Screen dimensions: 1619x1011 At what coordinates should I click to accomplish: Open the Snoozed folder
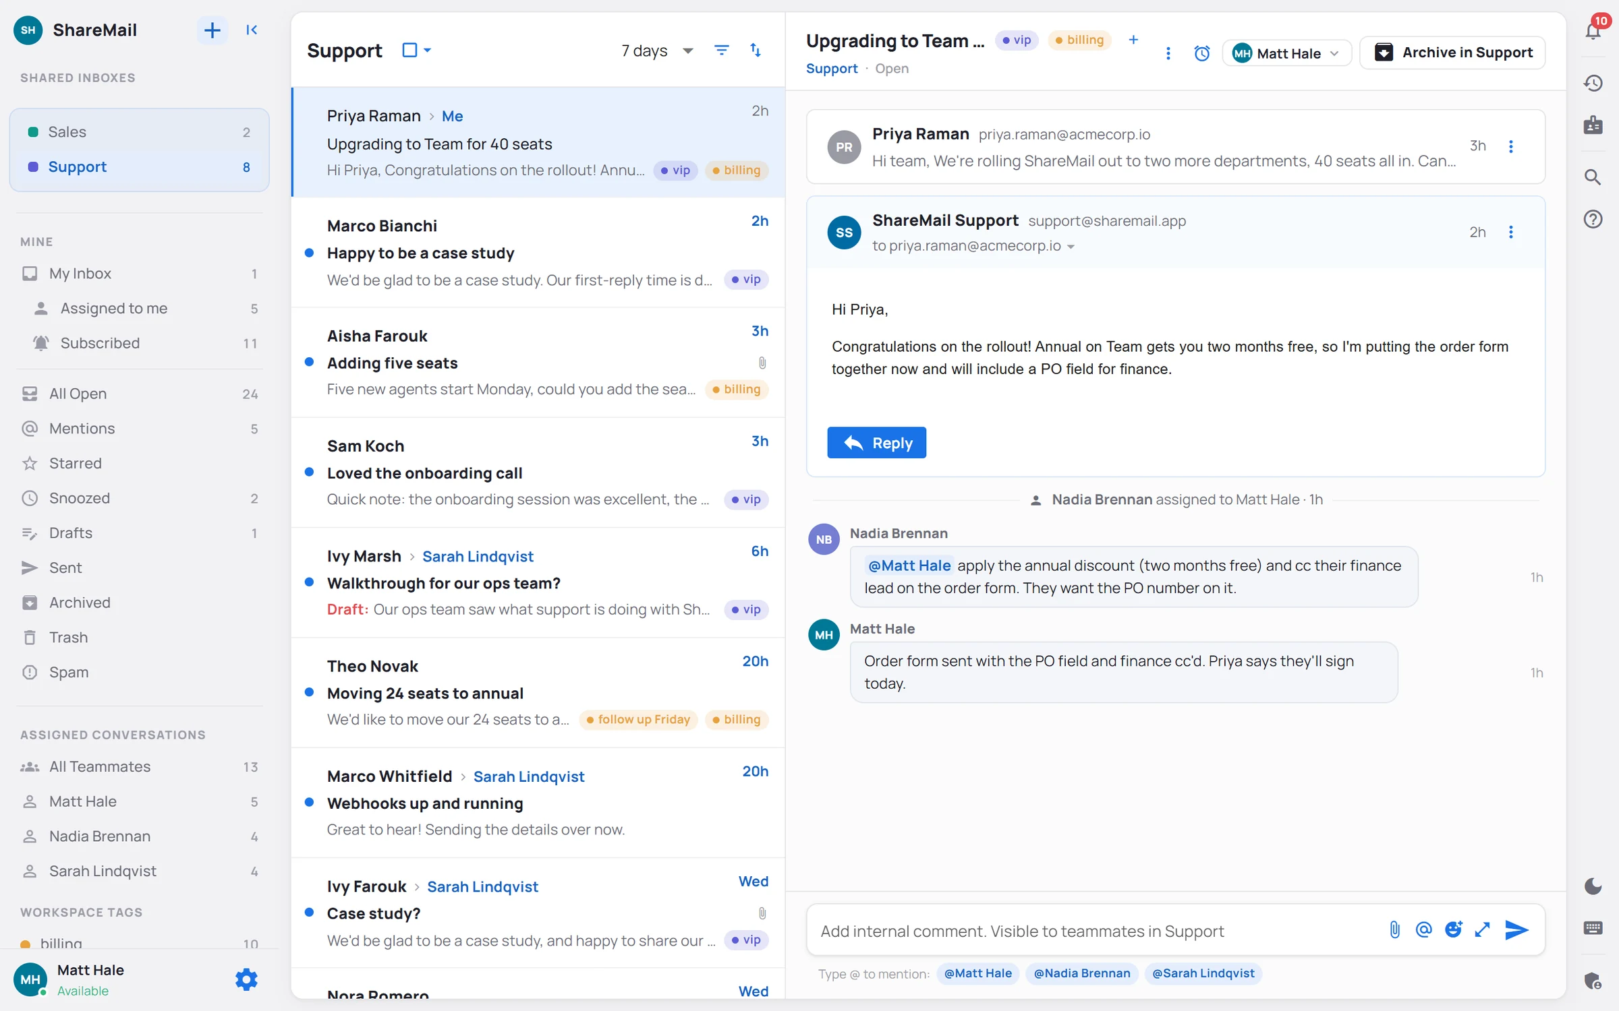point(140,498)
